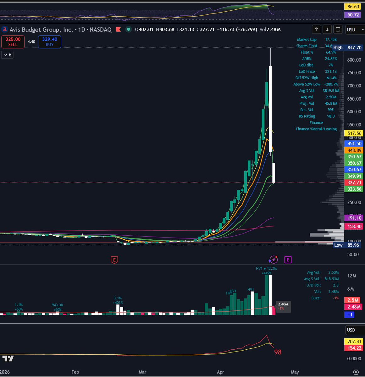Click the green market status dot

[x=128, y=30]
